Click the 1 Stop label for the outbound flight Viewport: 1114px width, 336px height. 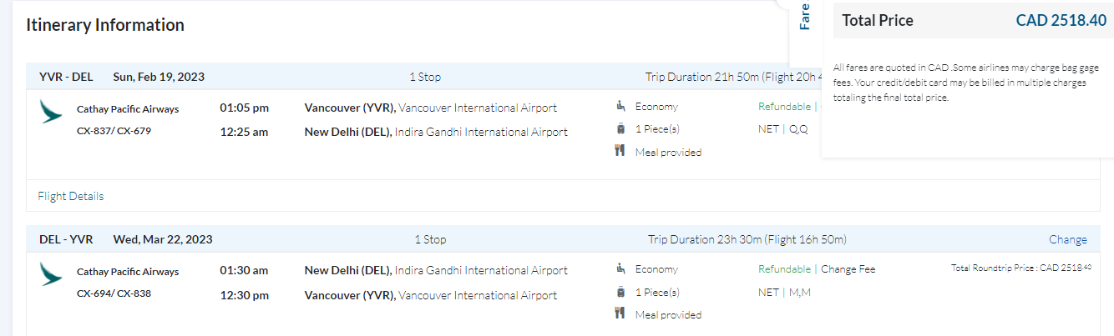[x=424, y=77]
